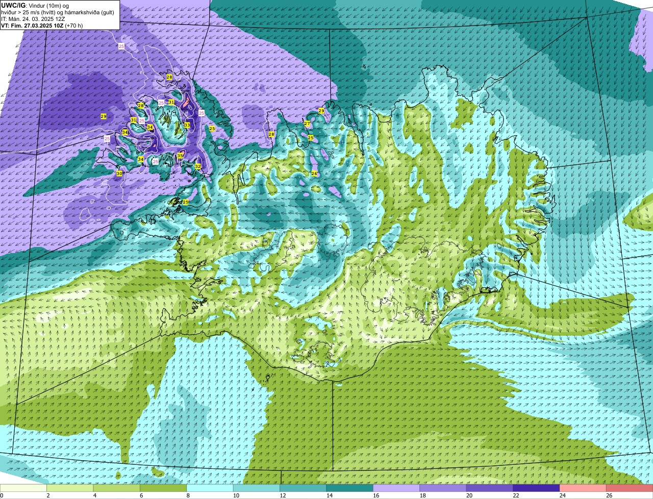Screen dimensions: 653x499
Task: Click the yellow "27" gust label
Action: [307, 123]
